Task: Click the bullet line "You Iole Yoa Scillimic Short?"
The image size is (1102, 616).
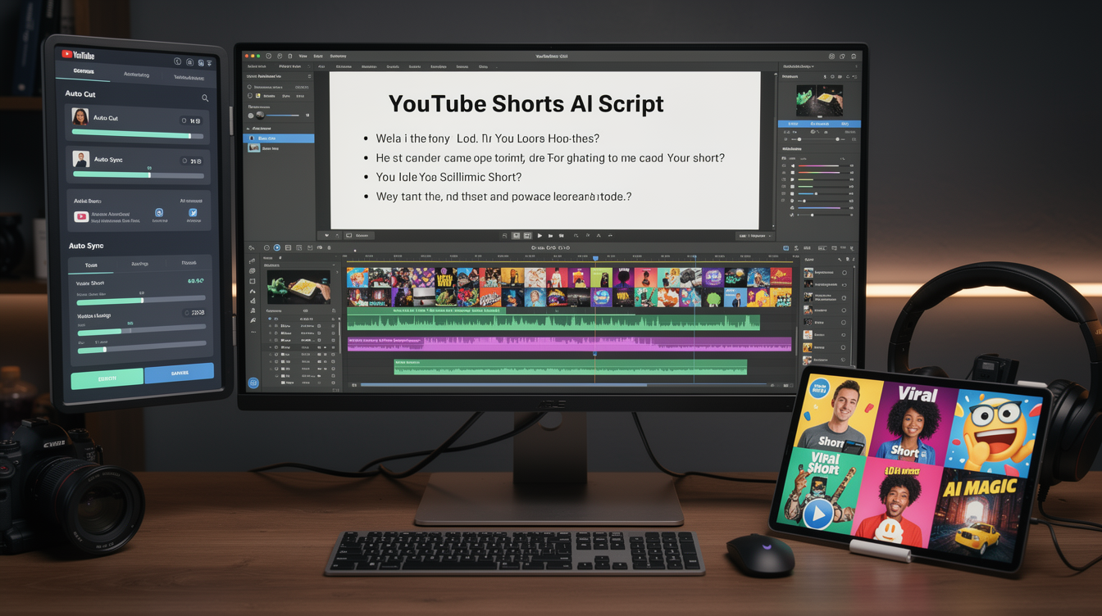Action: (x=449, y=177)
